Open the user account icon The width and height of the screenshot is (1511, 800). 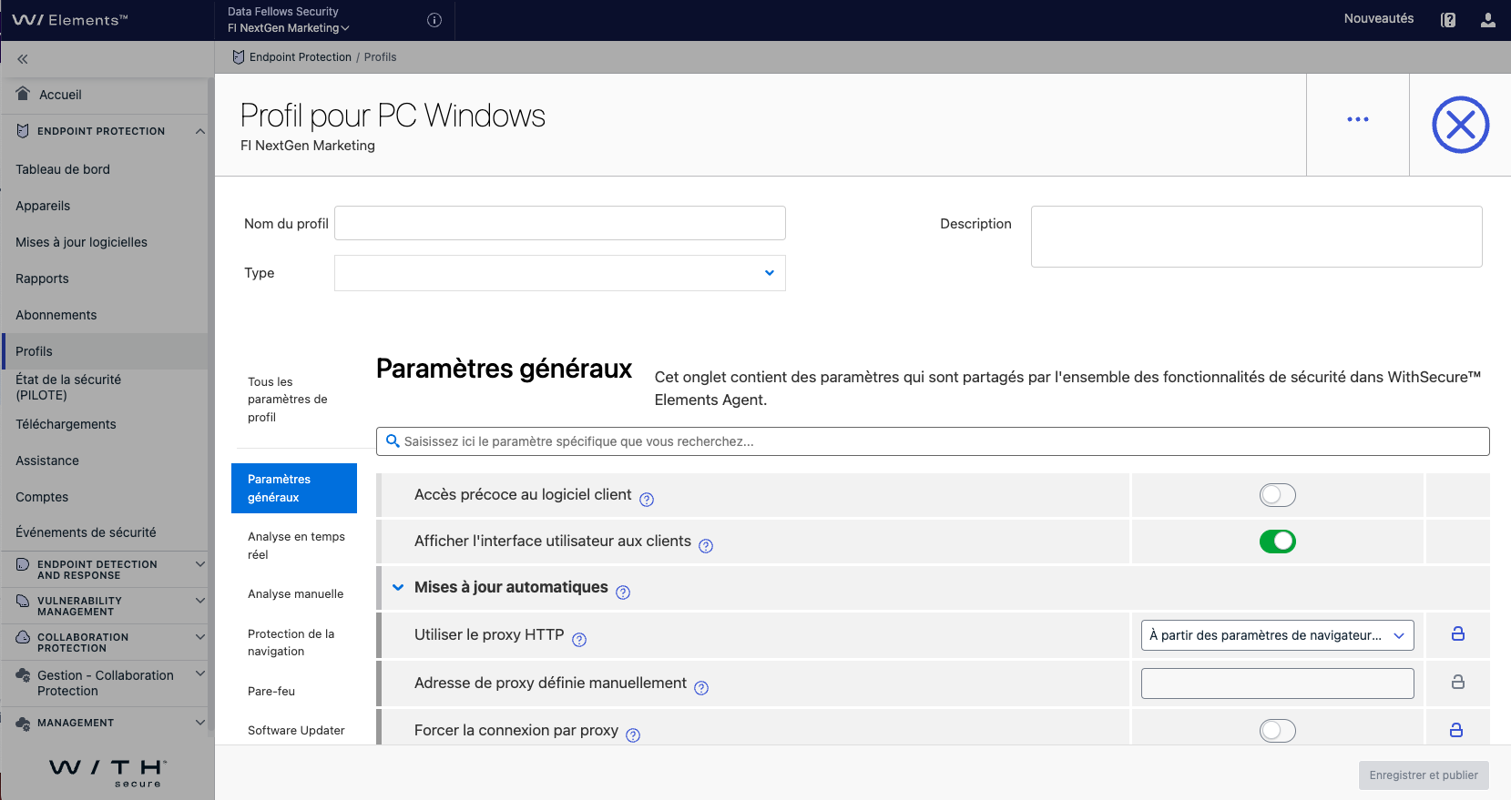(x=1487, y=20)
